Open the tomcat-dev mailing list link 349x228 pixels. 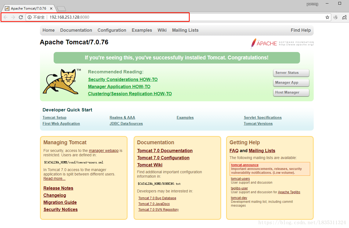coord(239,198)
